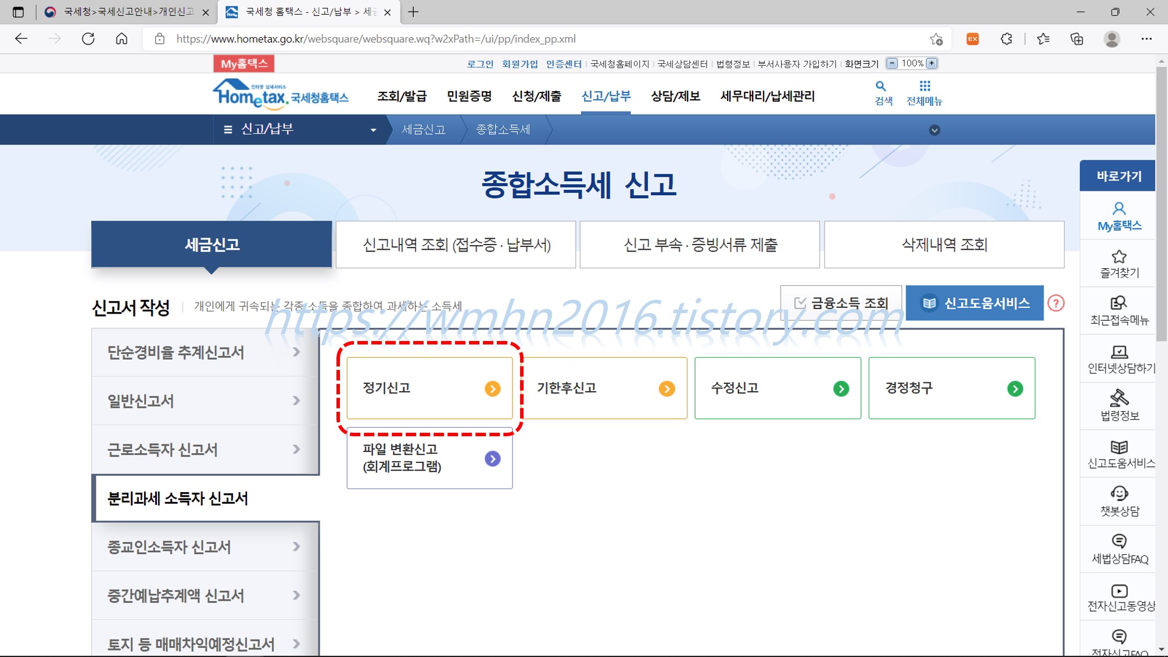This screenshot has width=1168, height=657.
Task: Open 전자신고동영상 in sidebar
Action: (x=1120, y=597)
